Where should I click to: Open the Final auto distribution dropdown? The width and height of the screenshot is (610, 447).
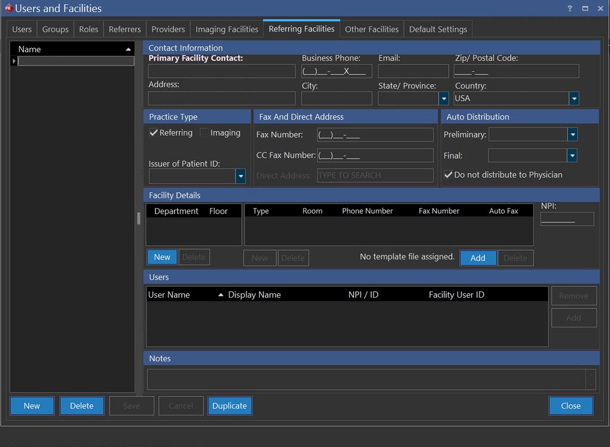[572, 156]
